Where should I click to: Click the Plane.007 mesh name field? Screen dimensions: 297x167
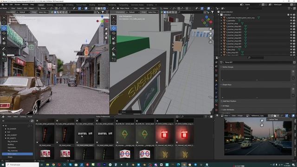point(258,62)
